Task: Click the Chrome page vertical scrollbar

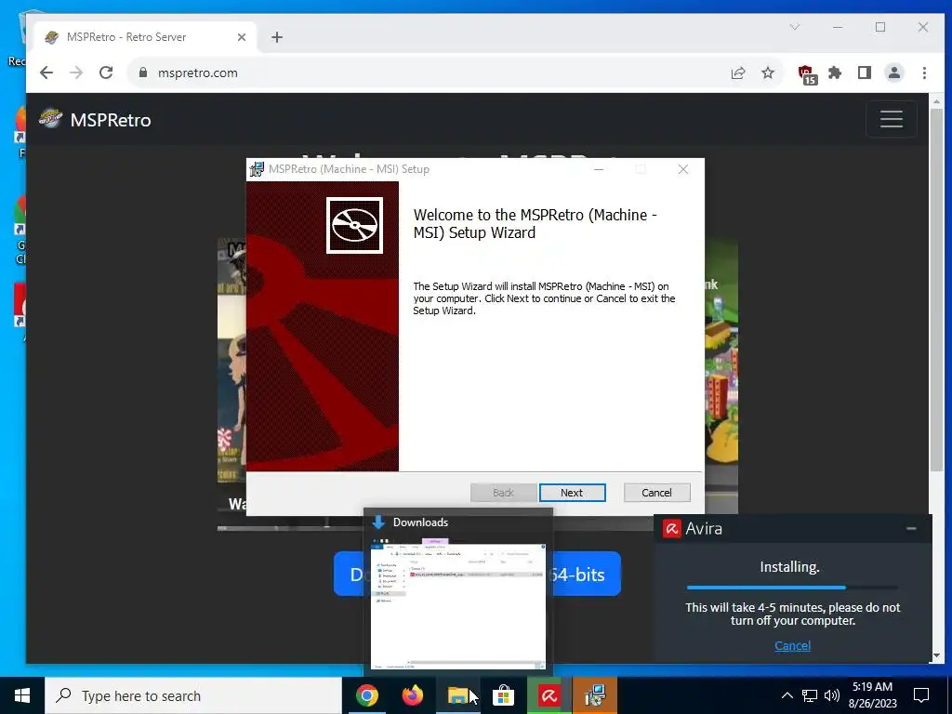Action: coord(937,291)
